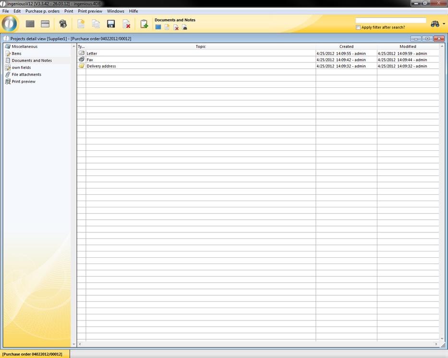This screenshot has height=358, width=448.
Task: Open the Print preview menu
Action: [x=90, y=11]
